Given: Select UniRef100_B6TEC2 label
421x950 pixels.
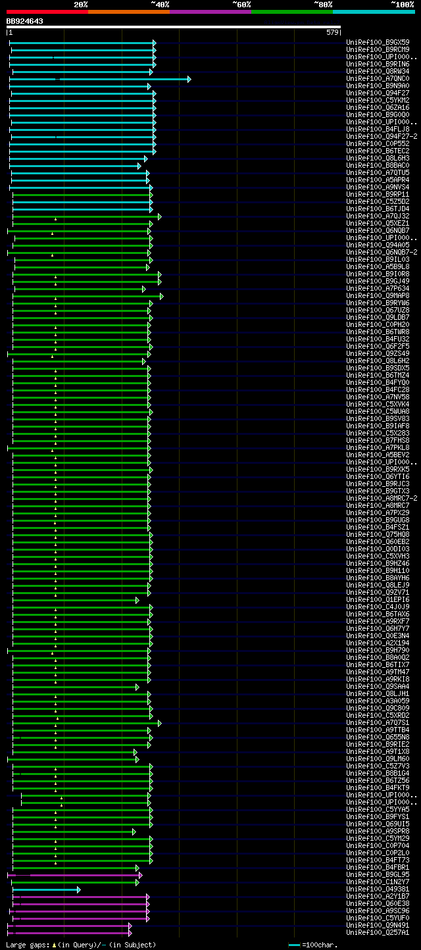Looking at the screenshot, I should pos(378,151).
